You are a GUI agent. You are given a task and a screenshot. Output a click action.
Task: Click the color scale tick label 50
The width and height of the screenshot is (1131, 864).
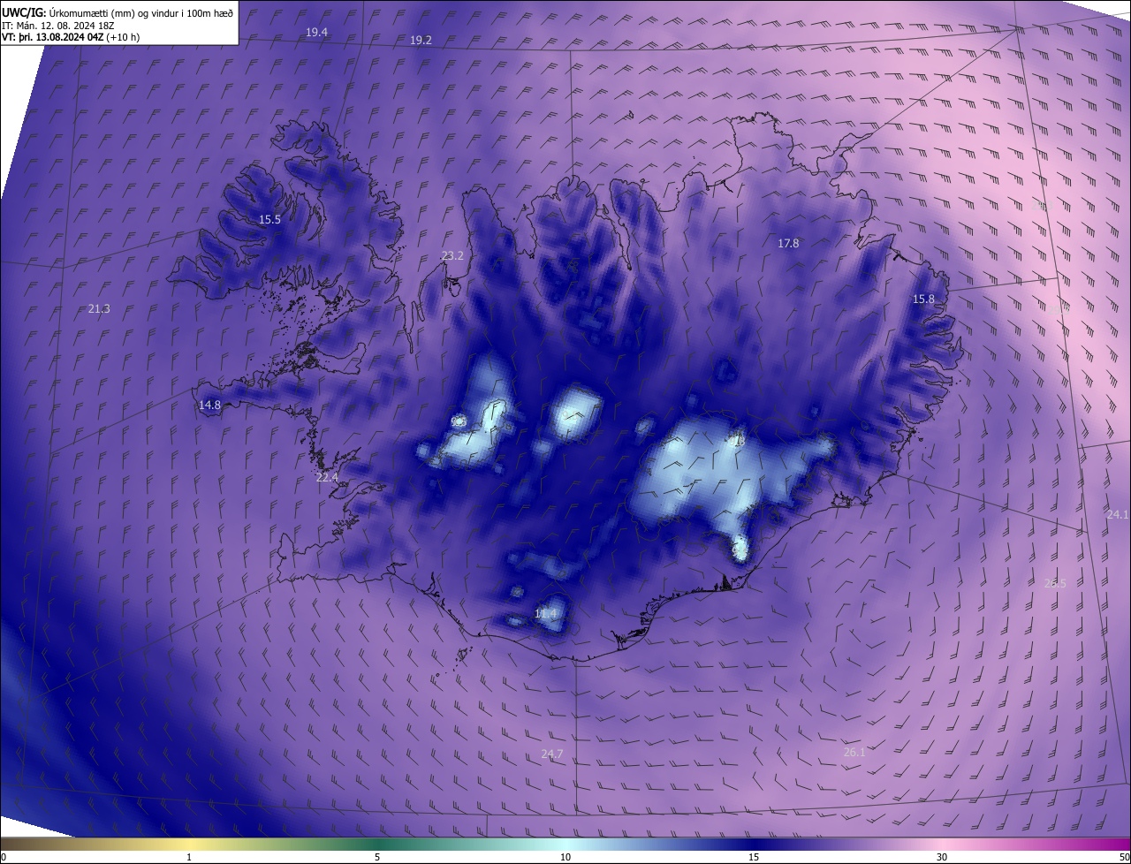pos(1124,857)
